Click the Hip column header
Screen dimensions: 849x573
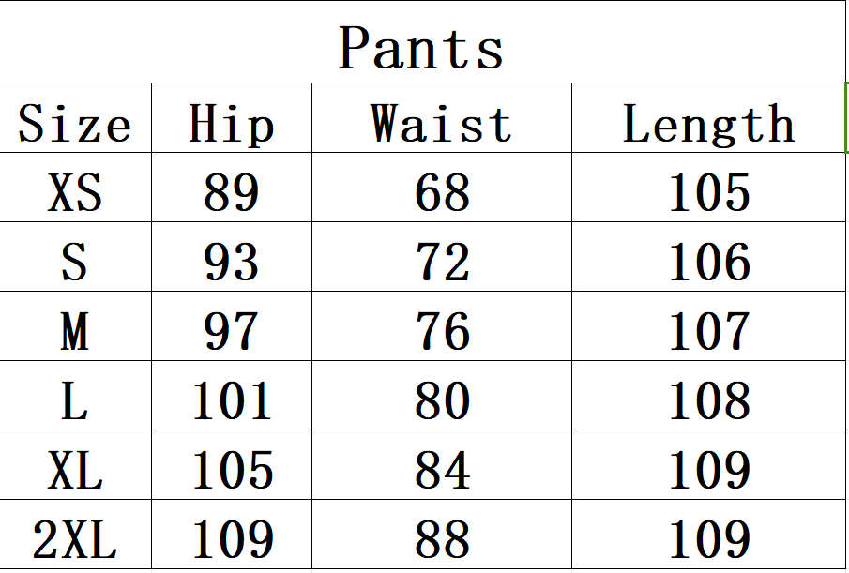coord(231,124)
